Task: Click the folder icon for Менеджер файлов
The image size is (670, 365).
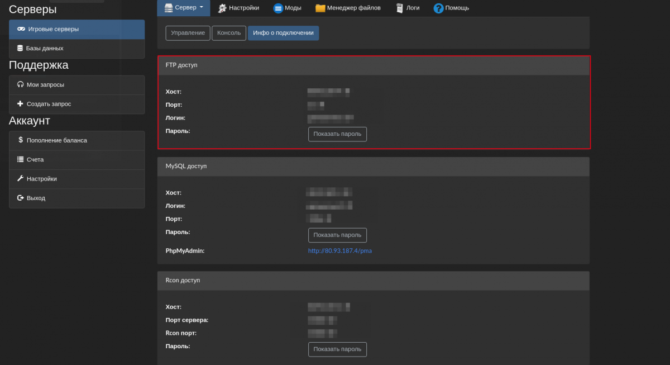Action: (320, 8)
